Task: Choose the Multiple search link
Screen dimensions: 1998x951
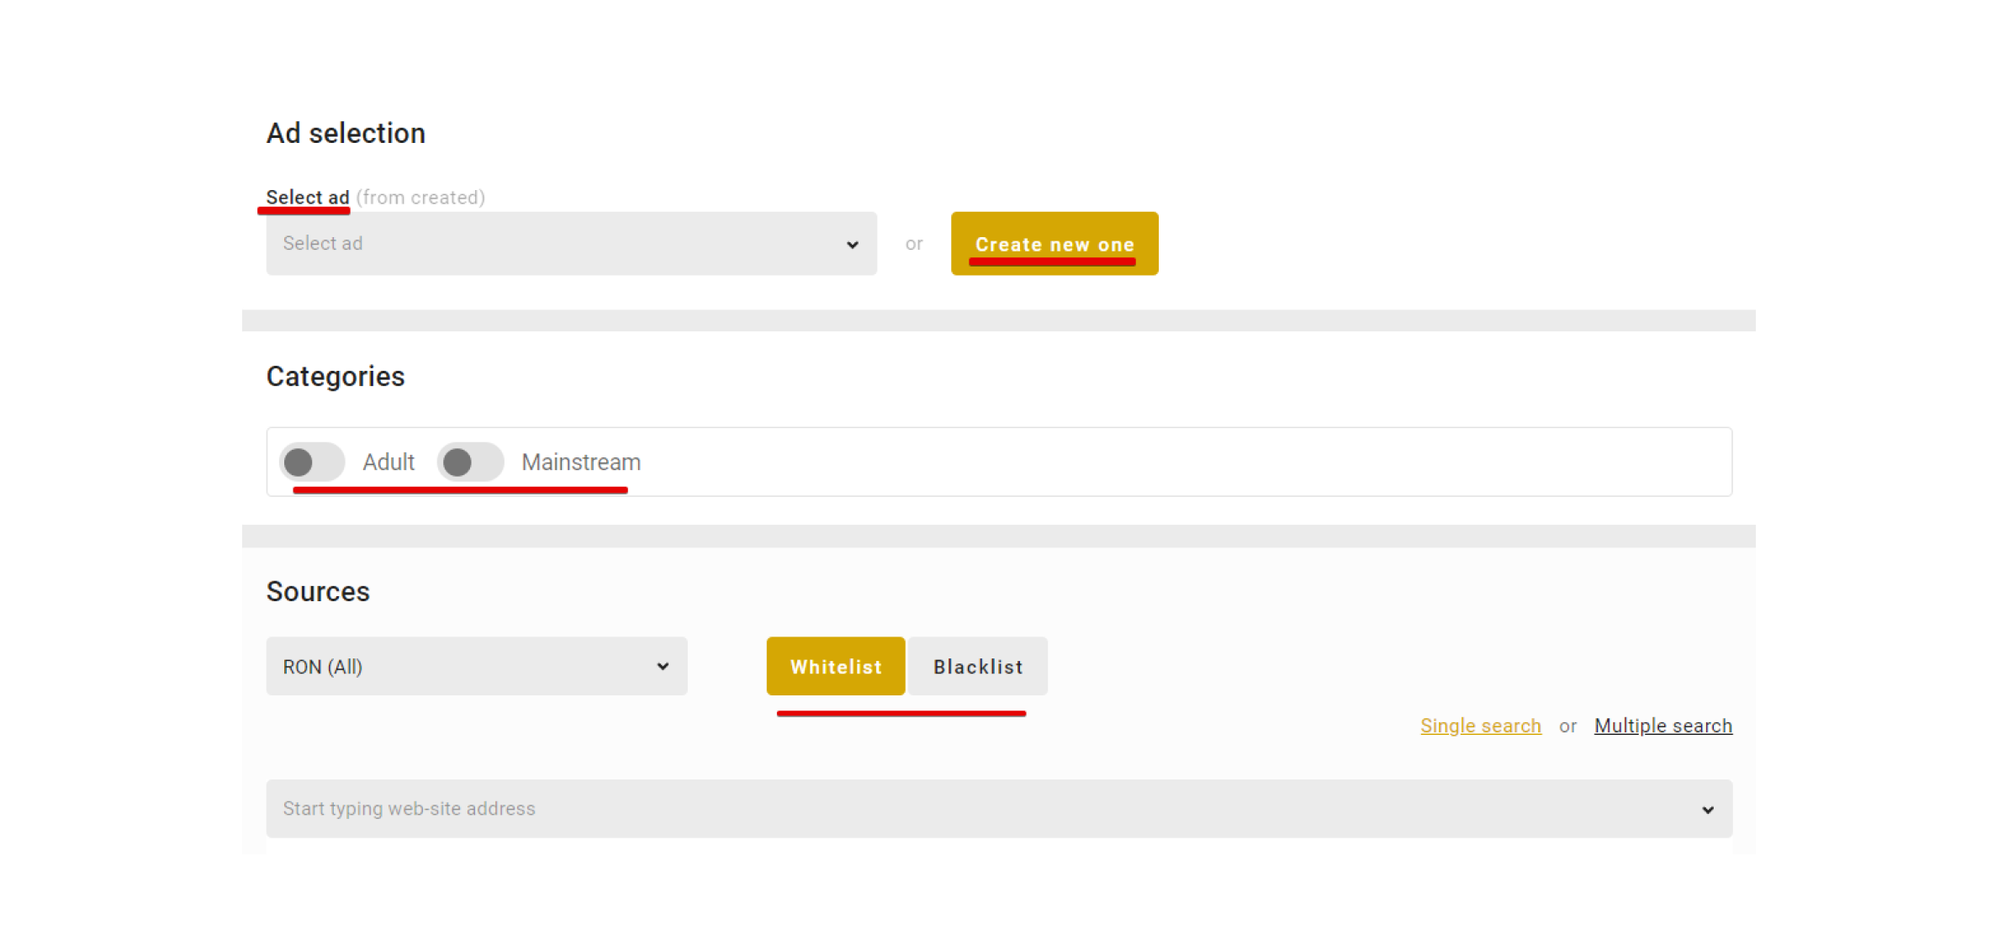Action: (1662, 726)
